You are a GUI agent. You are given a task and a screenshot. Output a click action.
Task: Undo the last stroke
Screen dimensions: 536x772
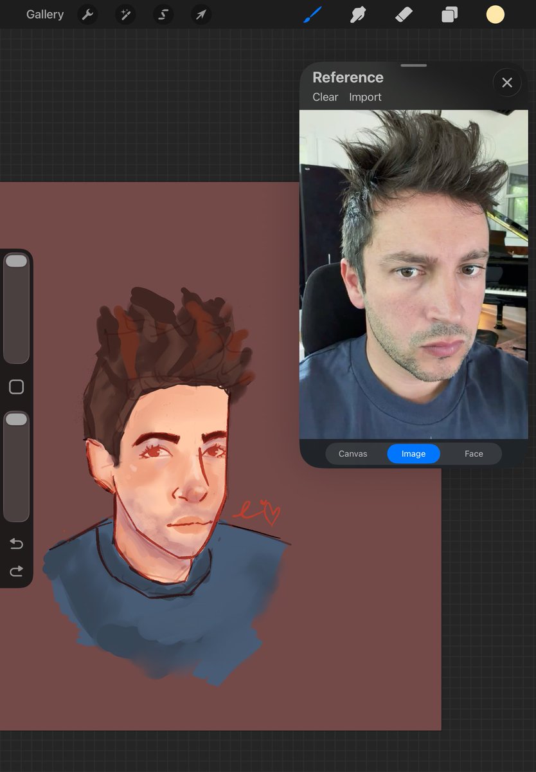16,544
